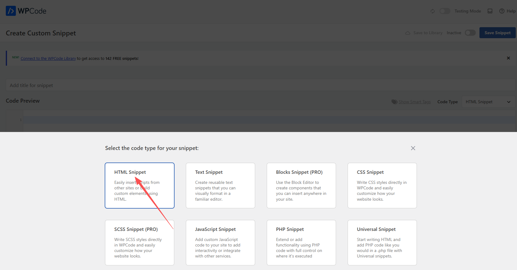The width and height of the screenshot is (517, 270).
Task: Click the Save Snippet button
Action: pos(497,33)
